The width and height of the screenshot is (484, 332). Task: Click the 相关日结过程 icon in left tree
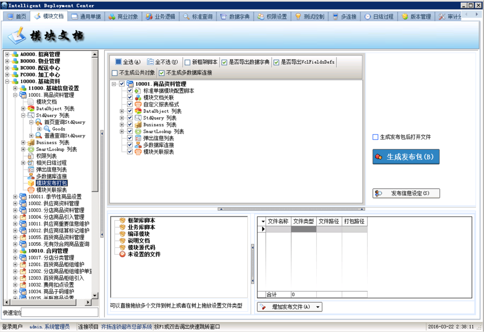click(x=31, y=162)
